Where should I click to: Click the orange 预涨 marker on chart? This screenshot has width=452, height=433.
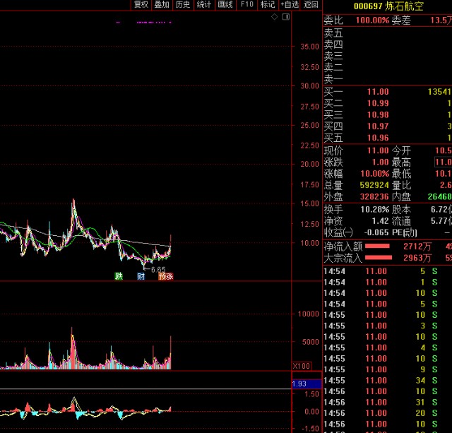(165, 276)
